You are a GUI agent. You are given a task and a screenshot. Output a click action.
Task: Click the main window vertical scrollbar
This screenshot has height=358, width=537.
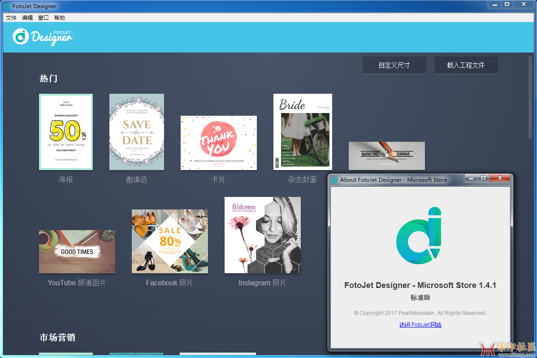click(530, 98)
